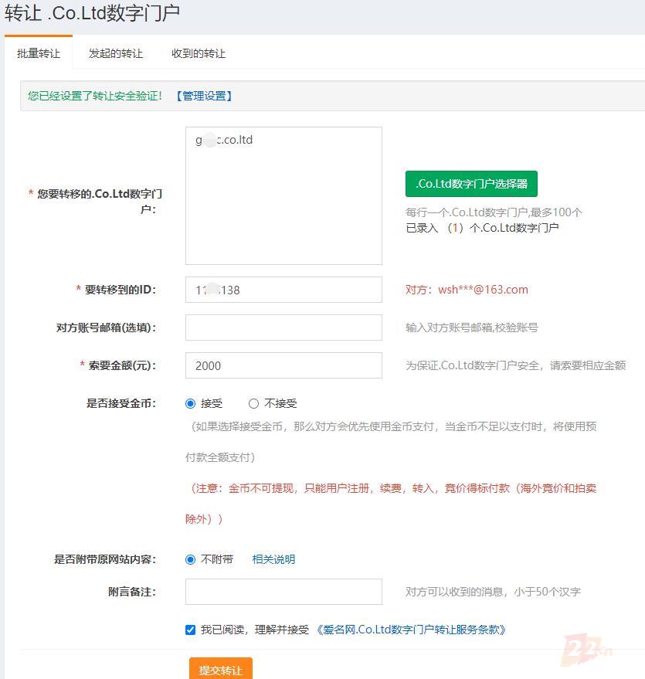This screenshot has height=679, width=645.
Task: Open the .Co.Ltd数字门户选择器 picker
Action: pyautogui.click(x=470, y=184)
